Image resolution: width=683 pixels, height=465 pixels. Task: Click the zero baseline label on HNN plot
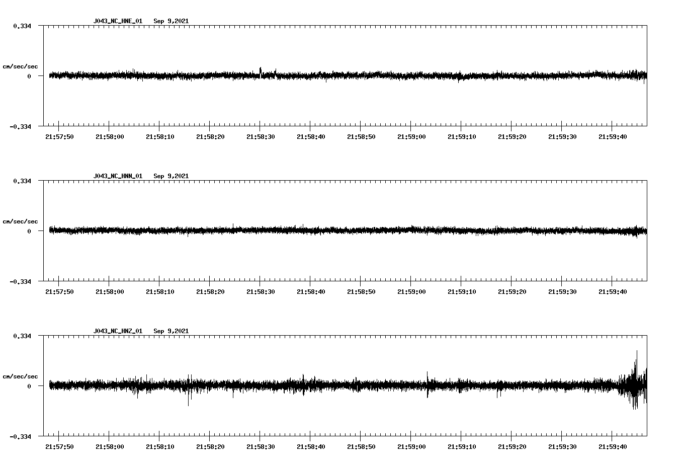[29, 231]
